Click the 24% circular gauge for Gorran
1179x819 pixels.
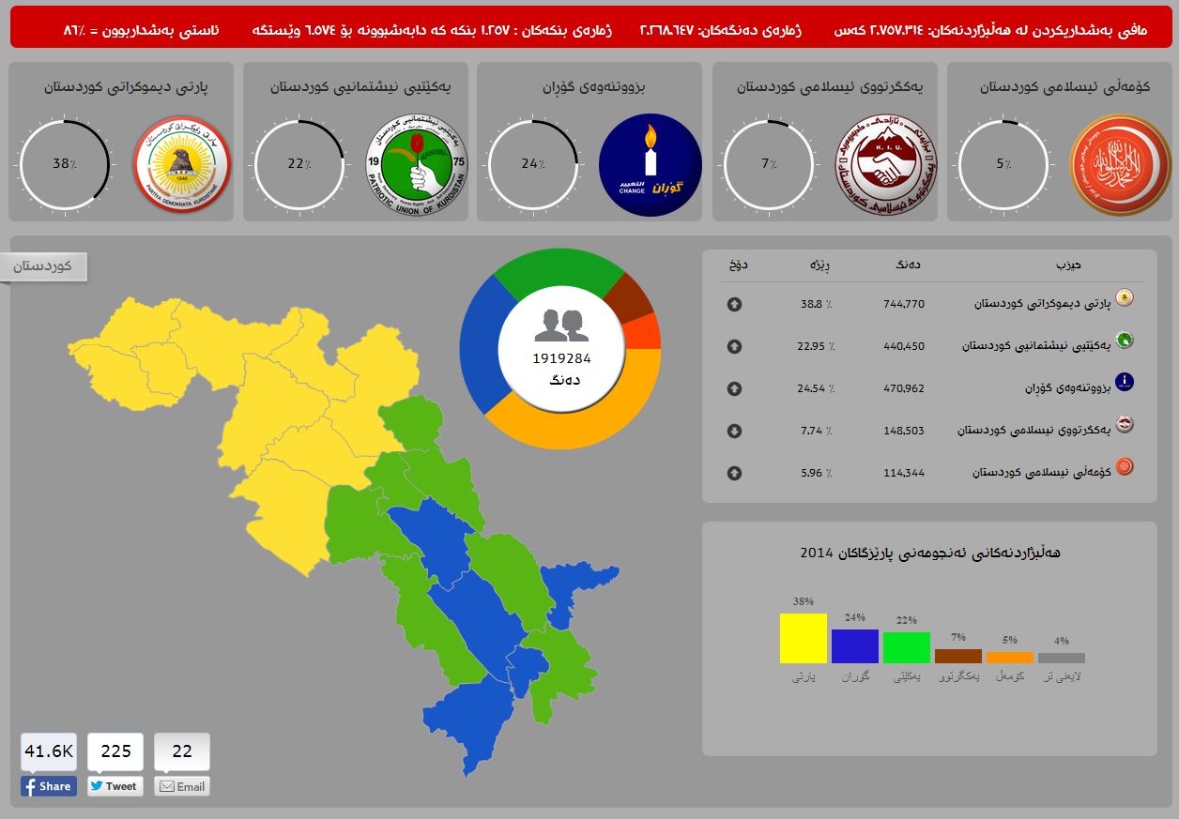click(532, 164)
